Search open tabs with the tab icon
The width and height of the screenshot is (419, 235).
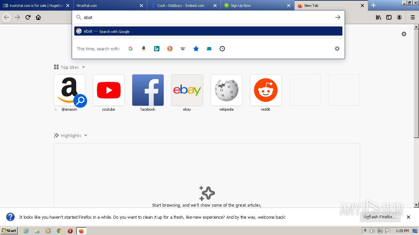point(209,49)
